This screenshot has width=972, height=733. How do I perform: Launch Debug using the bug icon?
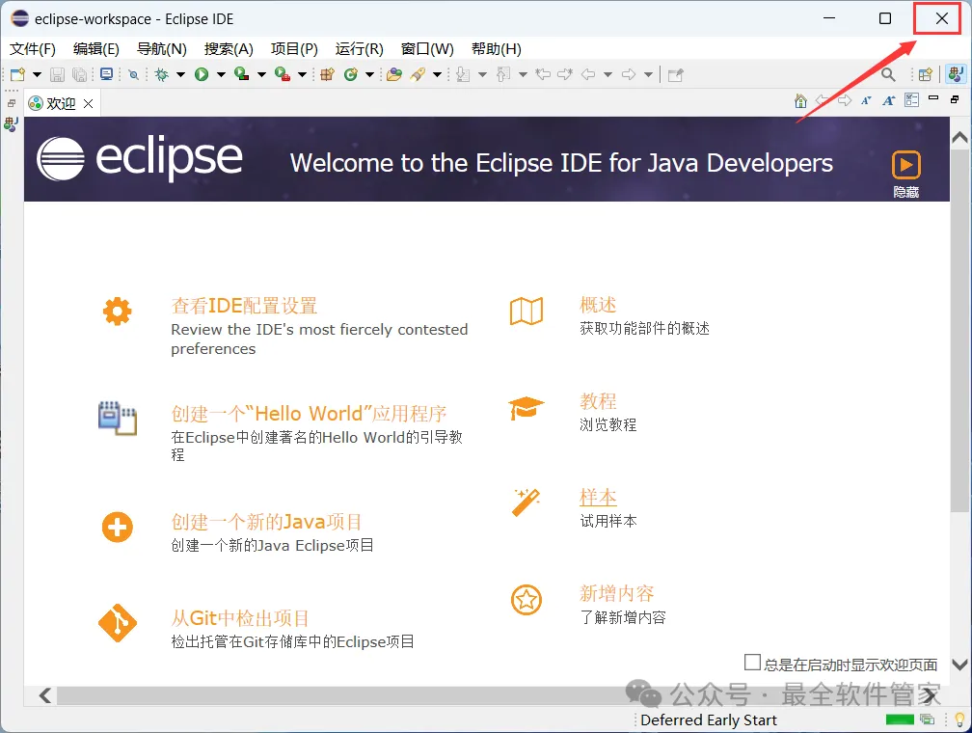162,75
